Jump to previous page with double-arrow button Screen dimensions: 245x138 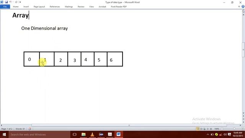point(243,116)
